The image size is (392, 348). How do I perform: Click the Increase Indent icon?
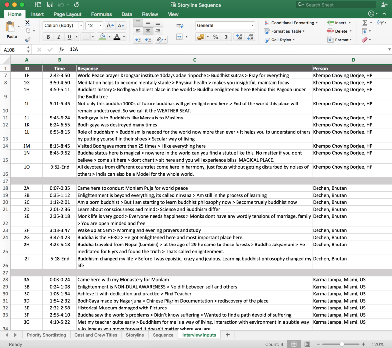coord(148,40)
